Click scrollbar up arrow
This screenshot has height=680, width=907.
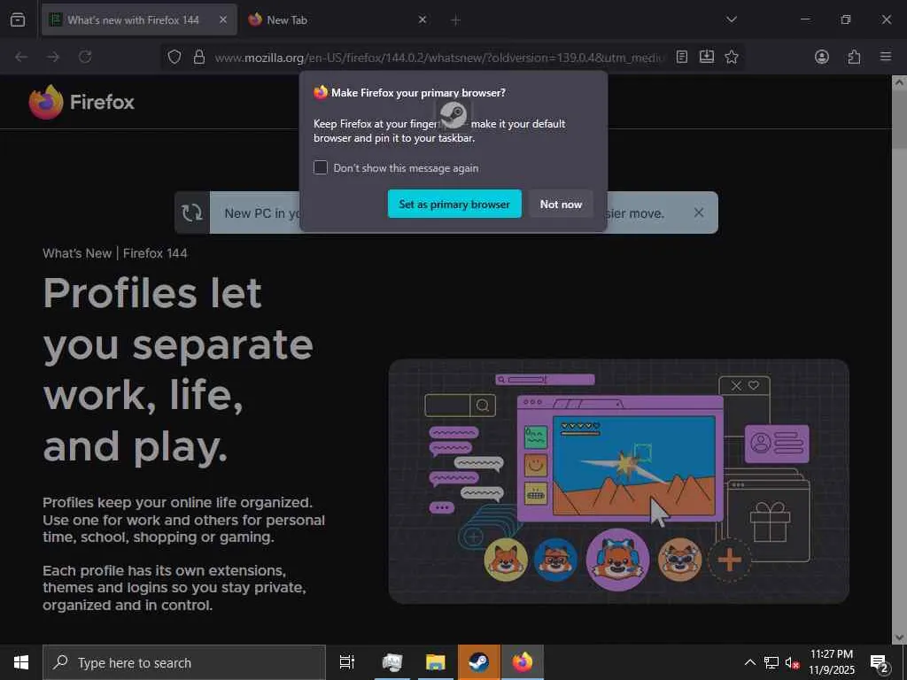[899, 82]
